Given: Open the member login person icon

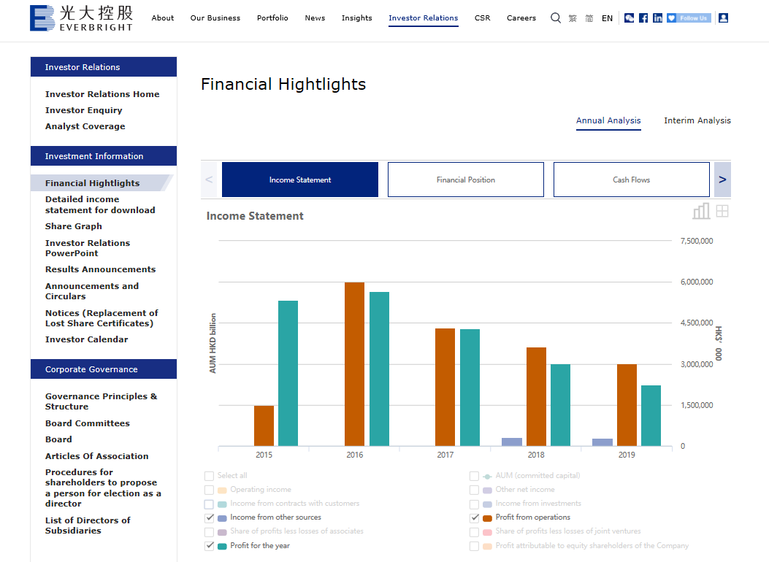Looking at the screenshot, I should click(x=723, y=18).
